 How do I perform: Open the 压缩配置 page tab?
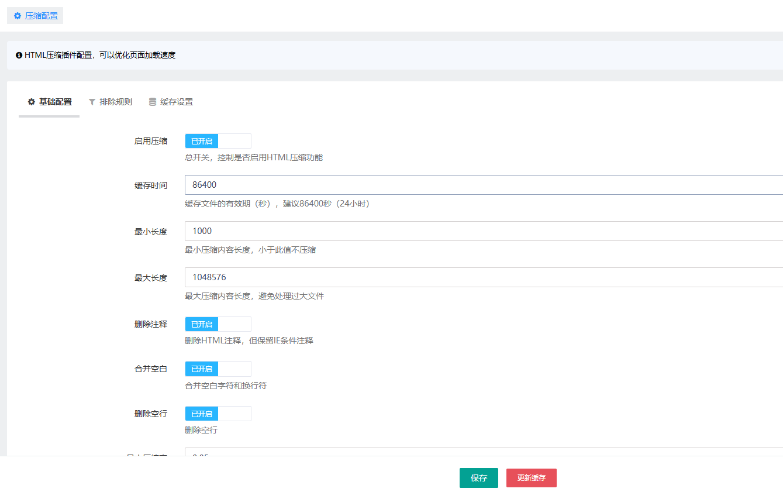pos(35,16)
